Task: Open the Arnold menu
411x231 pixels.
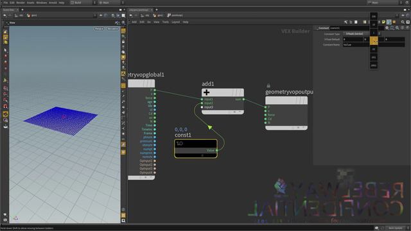Action: coord(53,3)
